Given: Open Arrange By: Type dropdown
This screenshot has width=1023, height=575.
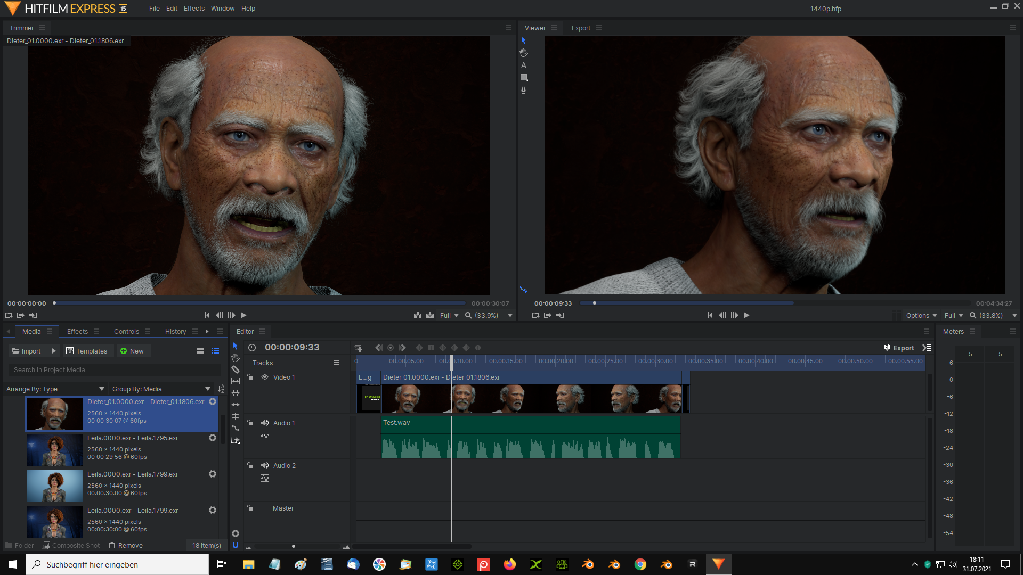Looking at the screenshot, I should [x=55, y=389].
